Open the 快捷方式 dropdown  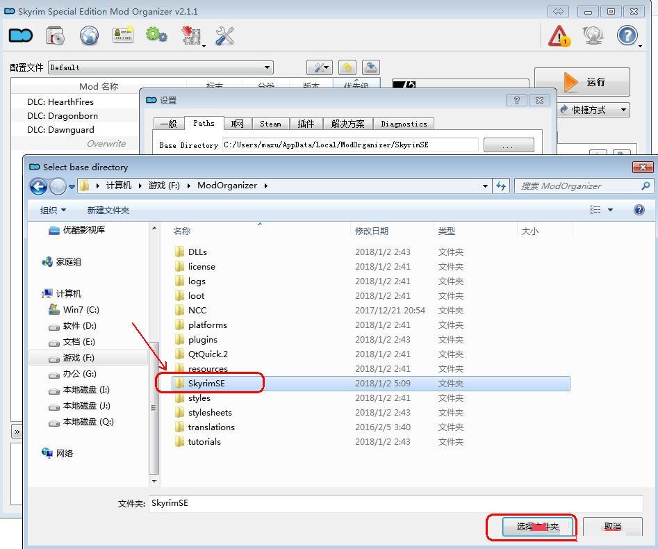pos(593,110)
